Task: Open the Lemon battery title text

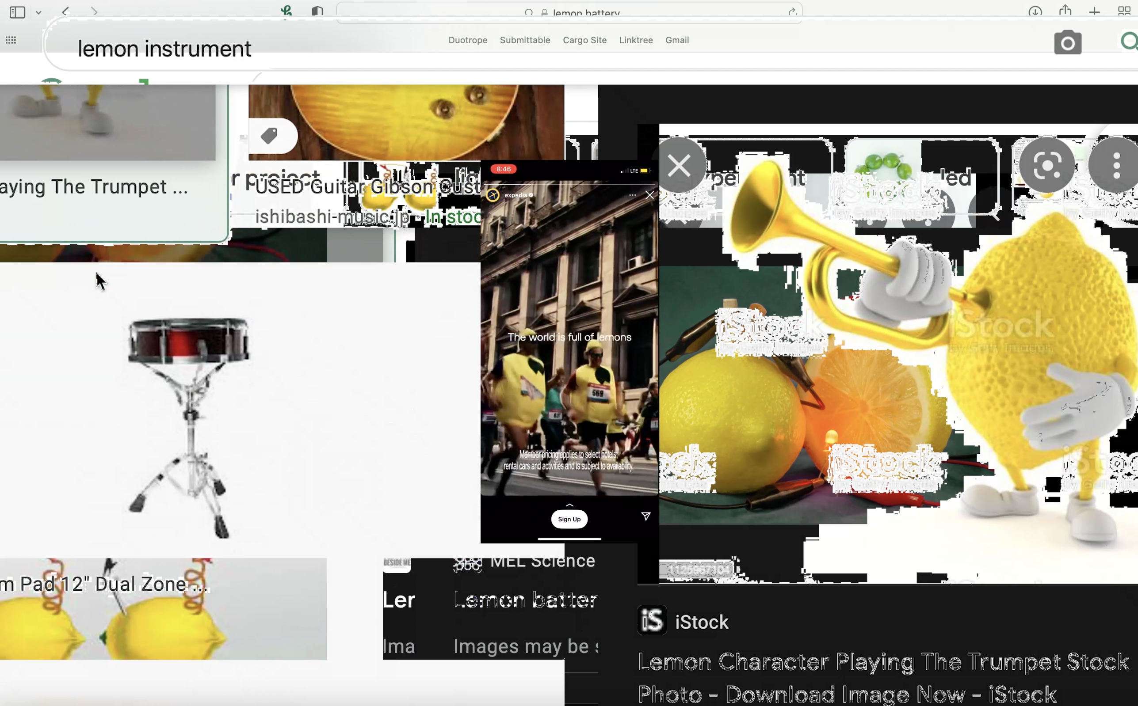Action: click(526, 600)
